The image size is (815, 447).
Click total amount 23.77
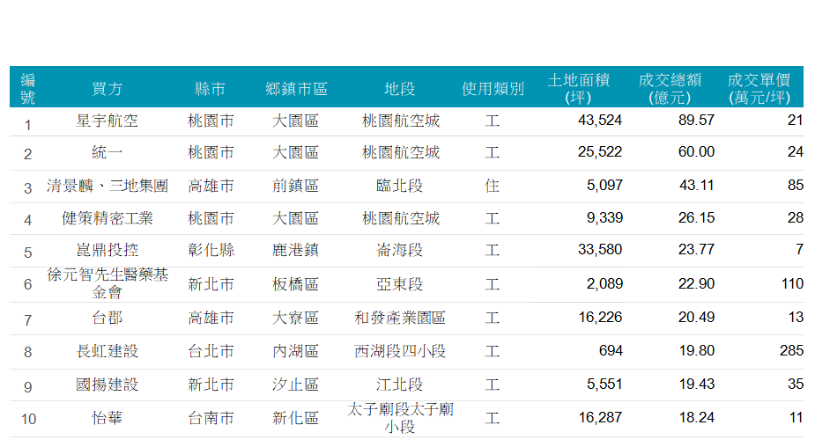tap(696, 250)
